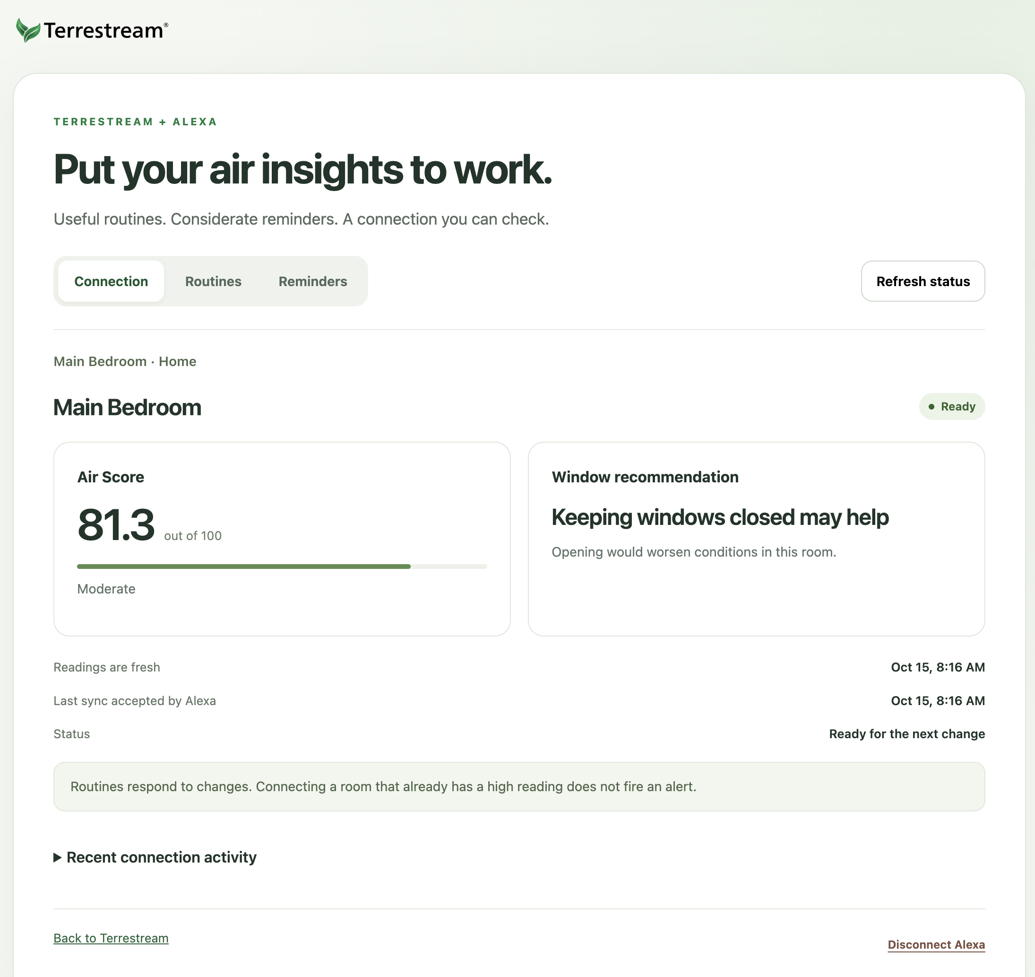Click the Air Score progress bar

[x=282, y=567]
